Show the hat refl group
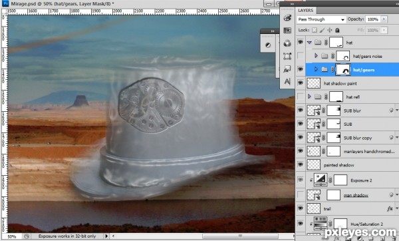399x241 pixels. tap(301, 97)
